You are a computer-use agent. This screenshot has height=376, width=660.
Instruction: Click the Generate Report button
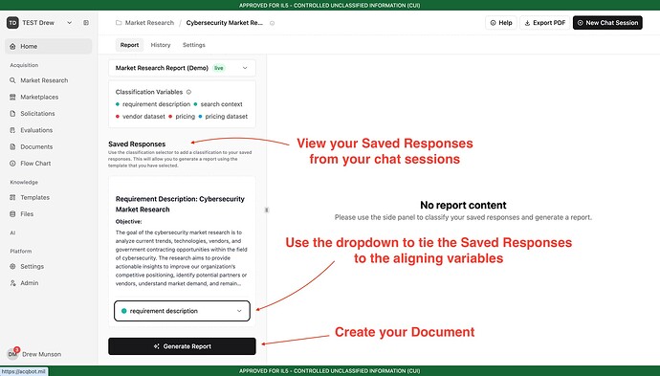click(182, 346)
